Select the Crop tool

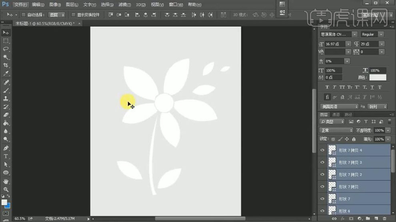point(6,65)
